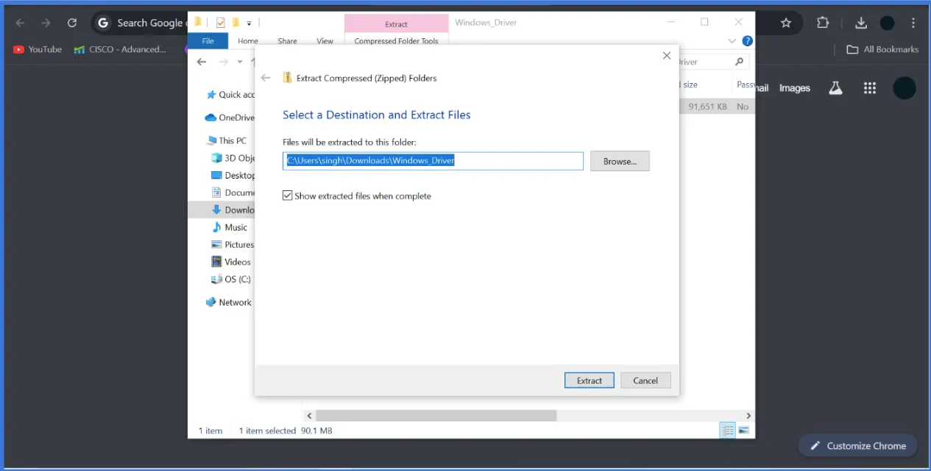
Task: Select Quick access in Explorer sidebar
Action: [x=230, y=95]
